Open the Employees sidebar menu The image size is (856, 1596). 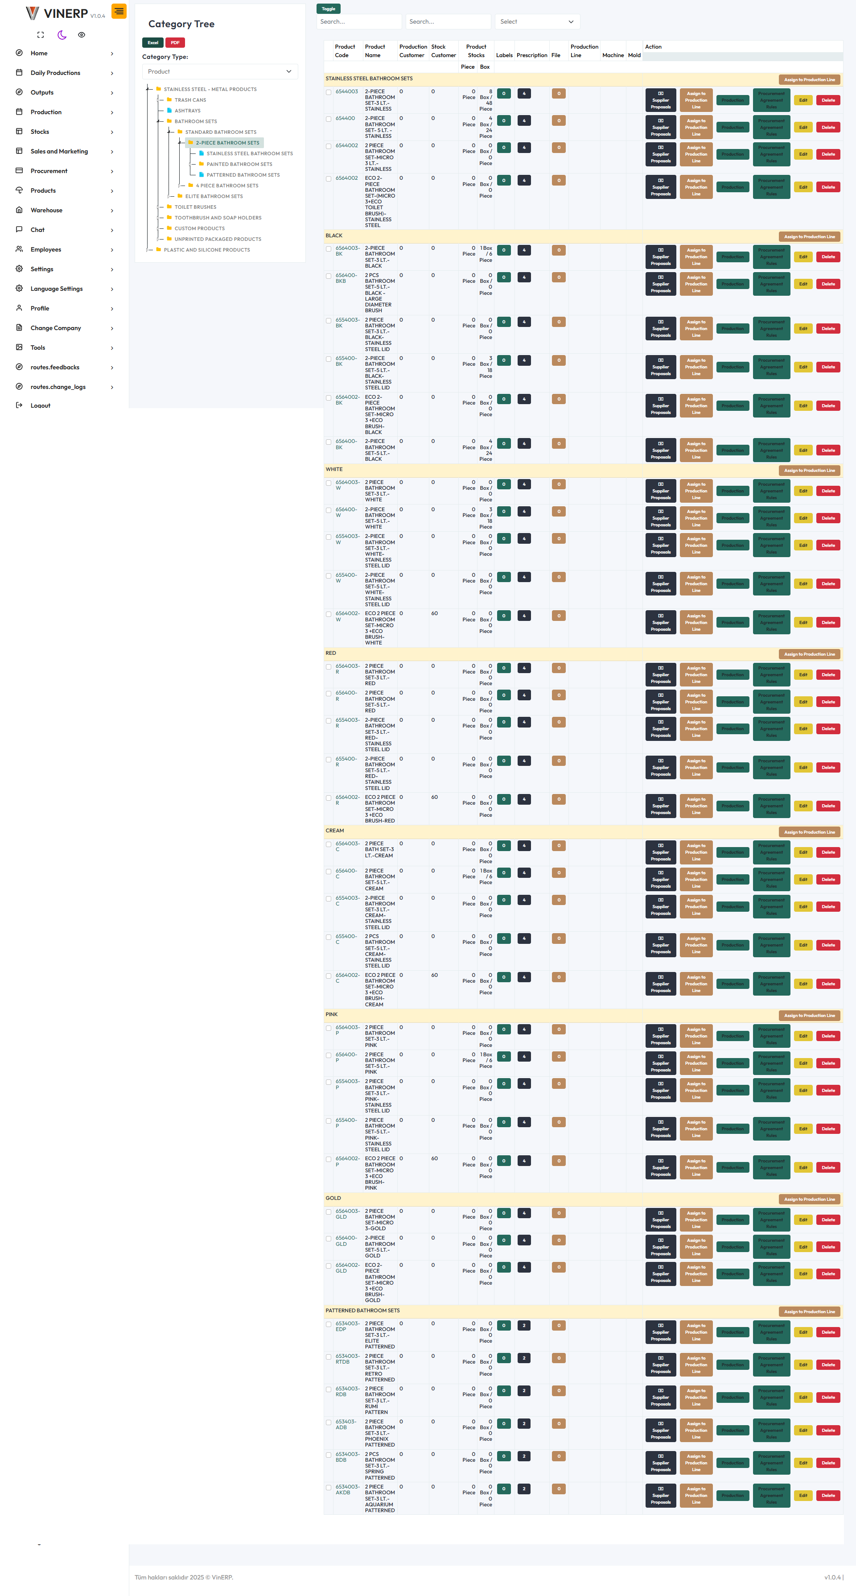pos(64,249)
